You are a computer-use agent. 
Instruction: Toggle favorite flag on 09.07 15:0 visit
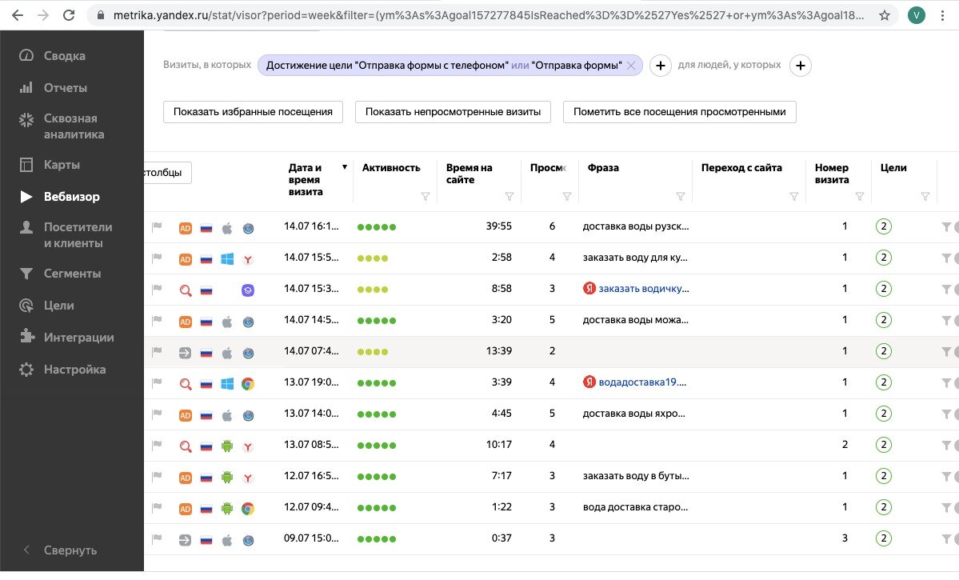157,539
